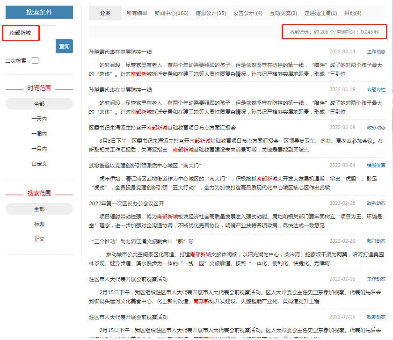This screenshot has height=340, width=393.
Task: Click the 工作动态 tag on the first result
Action: 376,51
